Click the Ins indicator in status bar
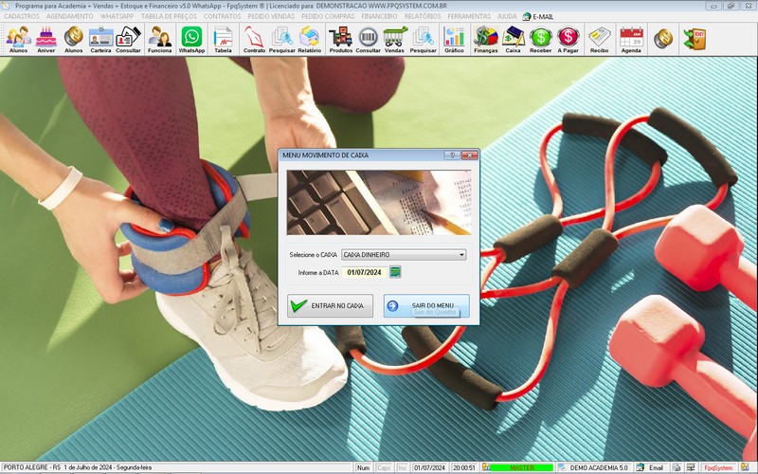This screenshot has height=474, width=758. pyautogui.click(x=402, y=467)
